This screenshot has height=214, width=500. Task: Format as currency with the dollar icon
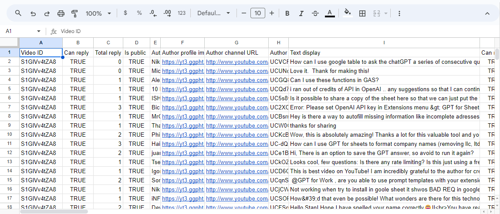point(125,13)
